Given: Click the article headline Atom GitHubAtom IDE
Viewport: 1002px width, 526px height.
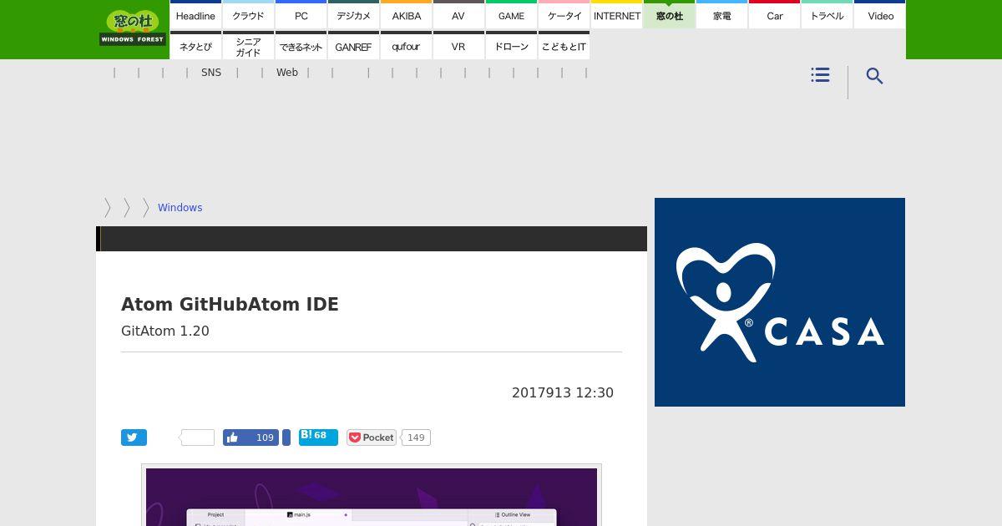Looking at the screenshot, I should tap(230, 305).
